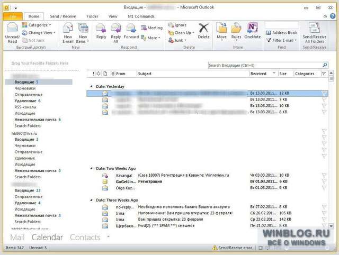Image resolution: width=339 pixels, height=255 pixels.
Task: Switch to the M1 Commands tab
Action: pyautogui.click(x=141, y=16)
